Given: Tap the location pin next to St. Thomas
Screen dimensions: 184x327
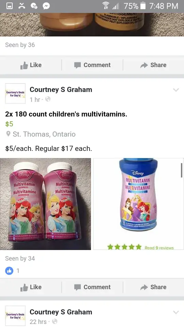Looking at the screenshot, I should [x=8, y=134].
